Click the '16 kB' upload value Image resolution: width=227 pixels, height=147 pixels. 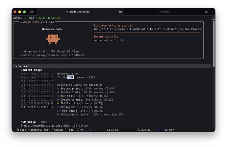[x=169, y=130]
